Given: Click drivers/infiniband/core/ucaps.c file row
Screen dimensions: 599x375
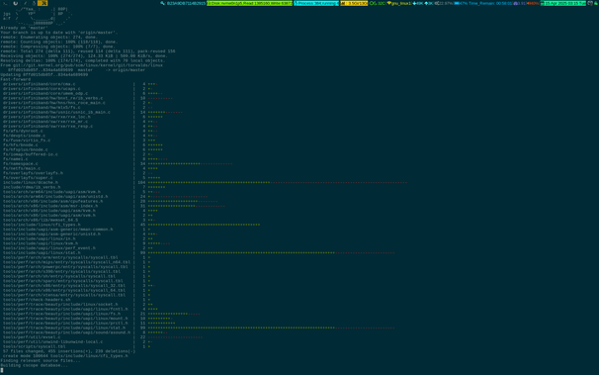Looking at the screenshot, I should tap(78, 89).
